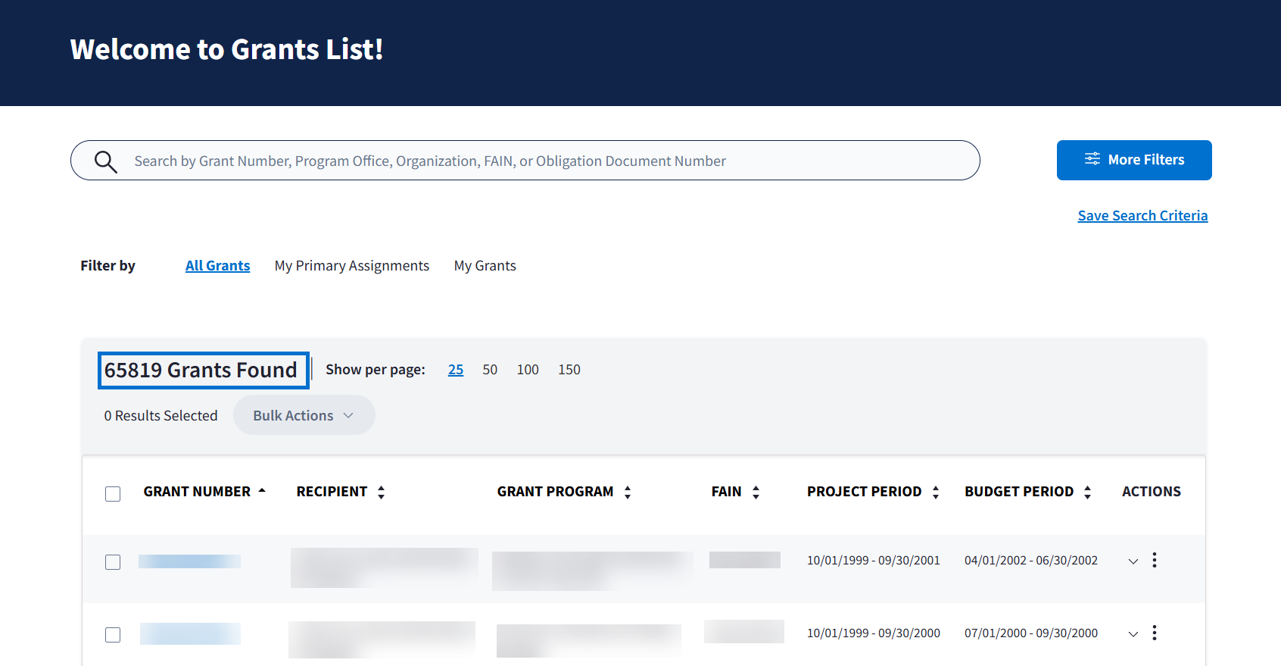Switch to My Grants filter
The width and height of the screenshot is (1281, 666).
pos(485,266)
